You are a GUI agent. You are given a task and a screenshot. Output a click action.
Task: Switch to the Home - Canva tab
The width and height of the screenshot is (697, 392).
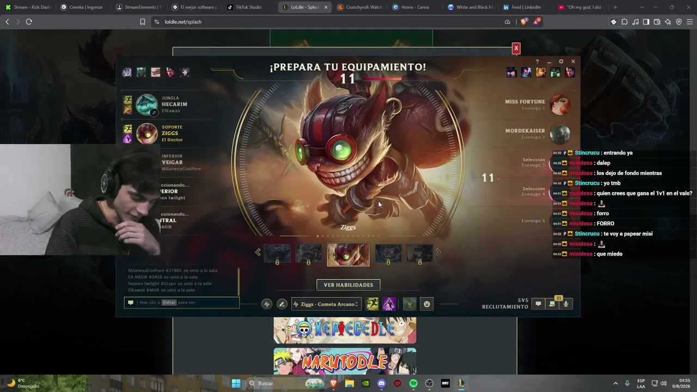(414, 7)
